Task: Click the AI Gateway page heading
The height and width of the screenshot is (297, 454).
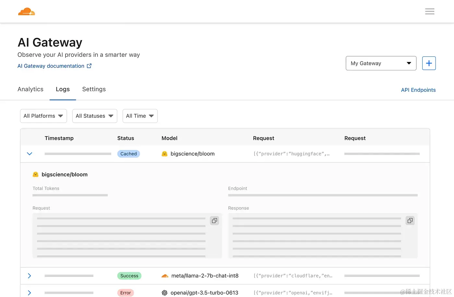Action: click(x=50, y=42)
